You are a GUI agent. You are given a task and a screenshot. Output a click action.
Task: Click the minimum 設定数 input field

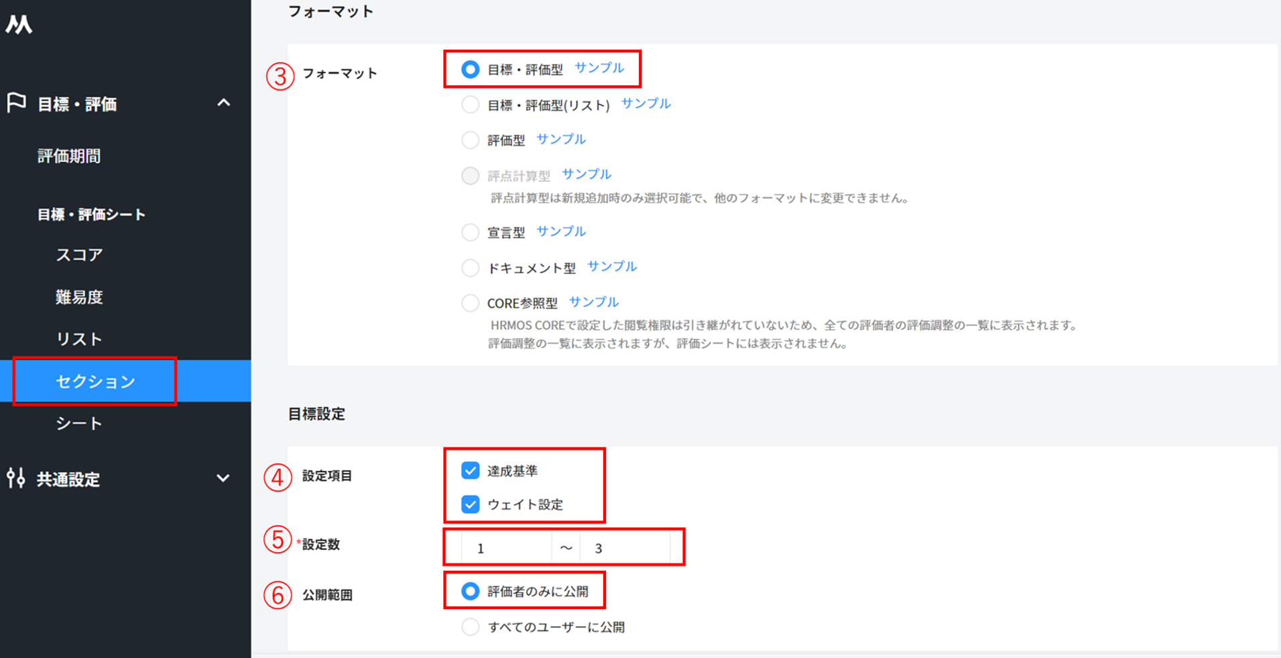[506, 548]
